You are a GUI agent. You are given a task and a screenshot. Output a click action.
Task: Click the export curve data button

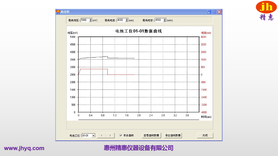click(x=173, y=136)
